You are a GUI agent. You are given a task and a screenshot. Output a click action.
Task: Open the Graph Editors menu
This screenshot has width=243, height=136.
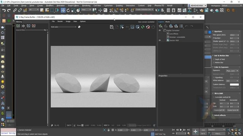click(x=73, y=6)
